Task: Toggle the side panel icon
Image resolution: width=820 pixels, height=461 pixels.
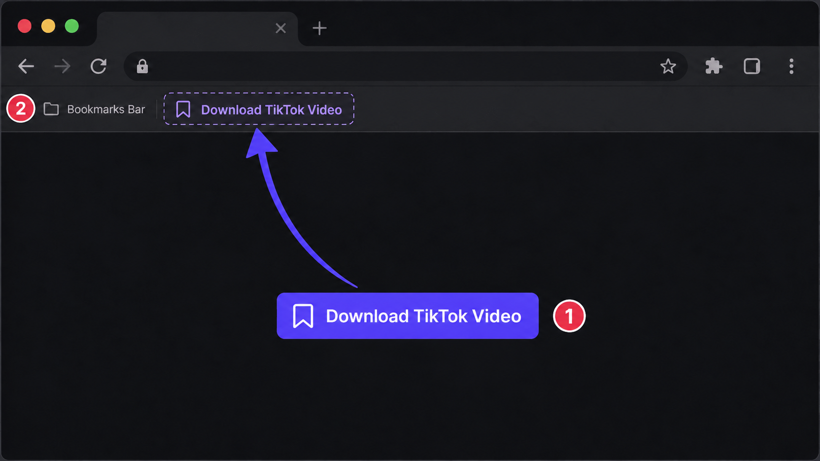Action: tap(752, 66)
